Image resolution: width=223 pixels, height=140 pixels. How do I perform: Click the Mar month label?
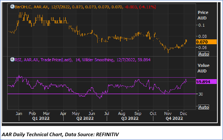pos(47,113)
